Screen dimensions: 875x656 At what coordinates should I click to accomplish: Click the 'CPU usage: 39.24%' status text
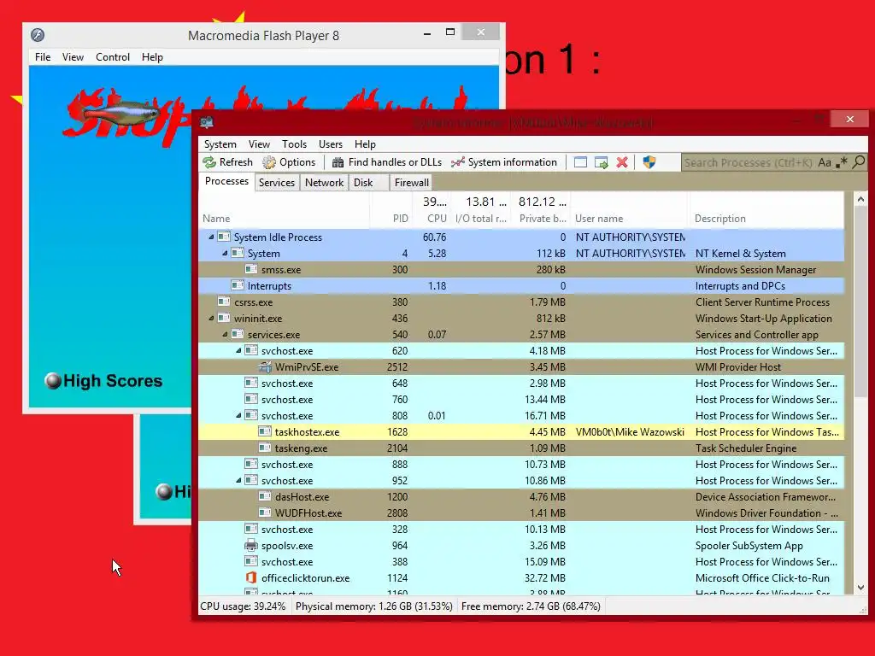pos(243,606)
